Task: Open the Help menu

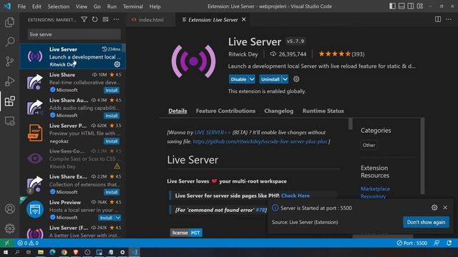Action: [155, 6]
